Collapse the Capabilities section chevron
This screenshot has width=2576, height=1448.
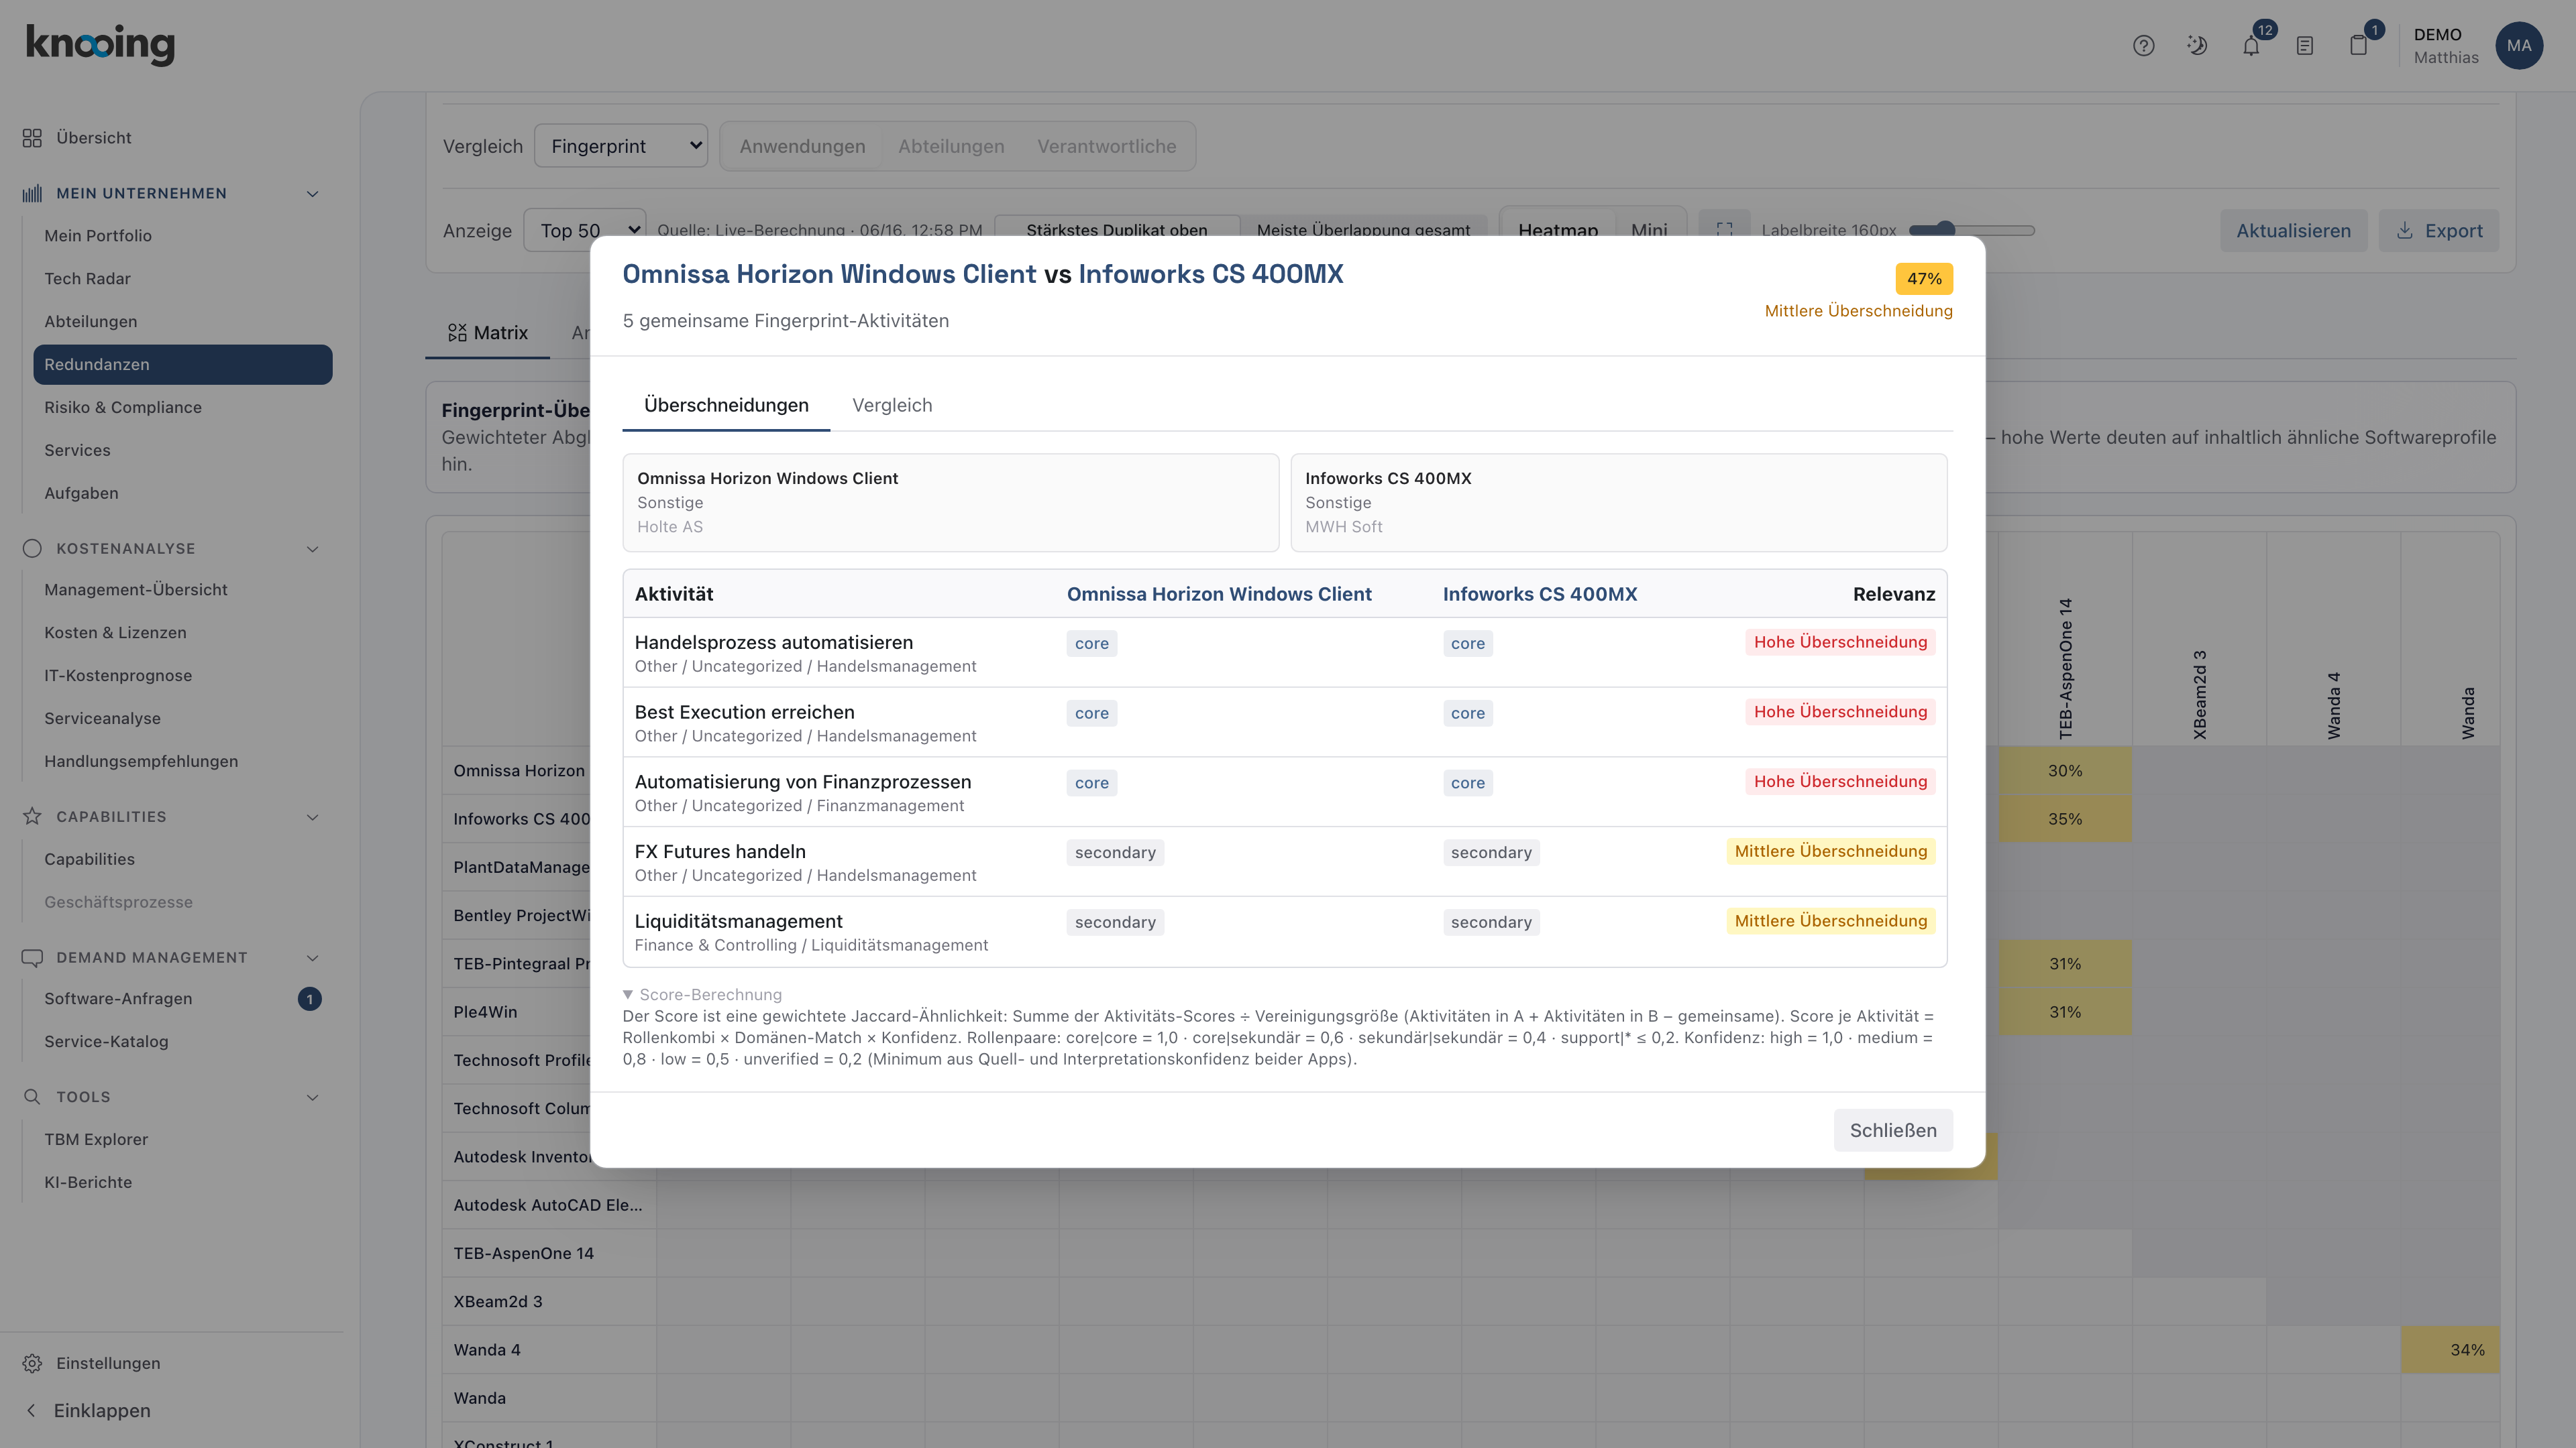coord(312,817)
